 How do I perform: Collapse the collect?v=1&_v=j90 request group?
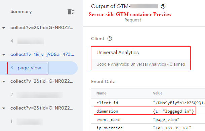tap(4, 55)
